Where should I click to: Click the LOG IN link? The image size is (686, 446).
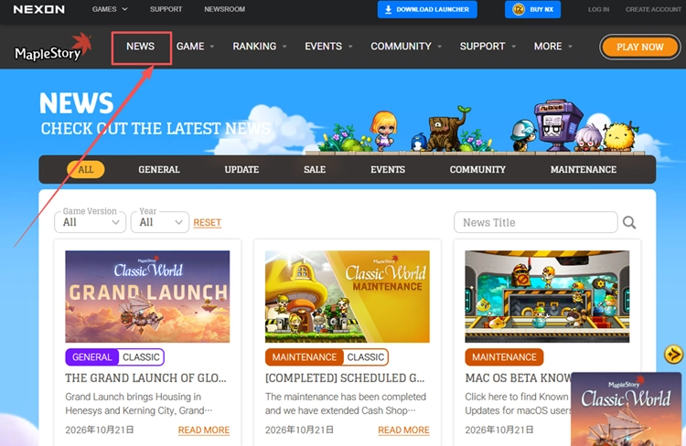[598, 9]
